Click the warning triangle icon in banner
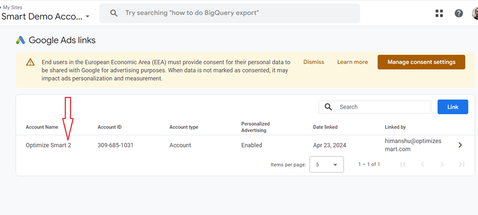Screen dimensions: 478x215 pos(30,63)
